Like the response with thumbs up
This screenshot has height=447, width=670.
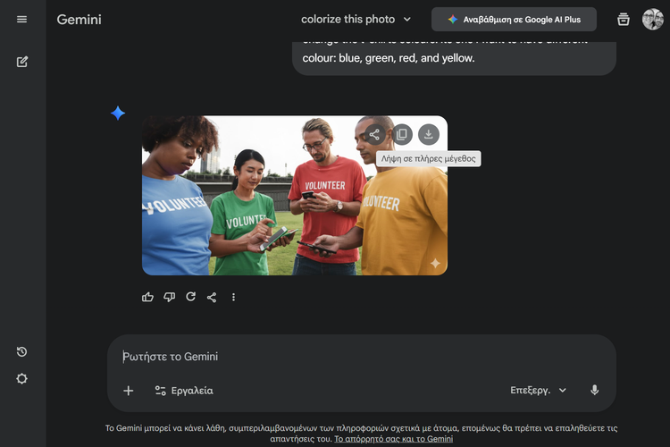point(147,297)
